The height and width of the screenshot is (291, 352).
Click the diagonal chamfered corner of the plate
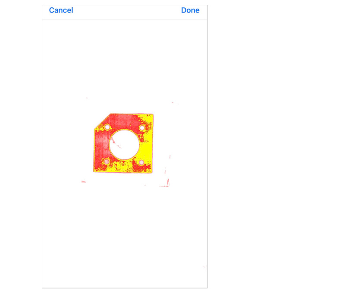tap(102, 121)
